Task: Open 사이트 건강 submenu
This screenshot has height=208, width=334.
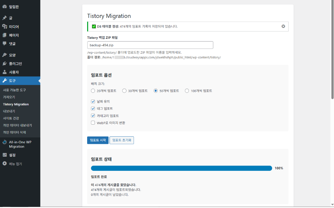Action: [11, 118]
